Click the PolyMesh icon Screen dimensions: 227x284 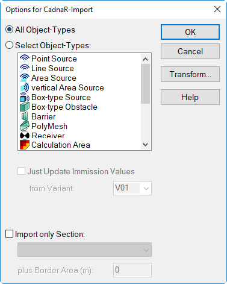tap(25, 126)
